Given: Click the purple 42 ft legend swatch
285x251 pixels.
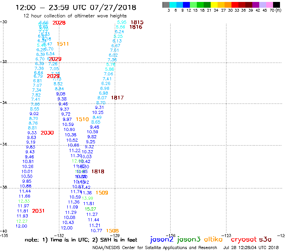Looking at the screenshot, I should click(256, 5).
